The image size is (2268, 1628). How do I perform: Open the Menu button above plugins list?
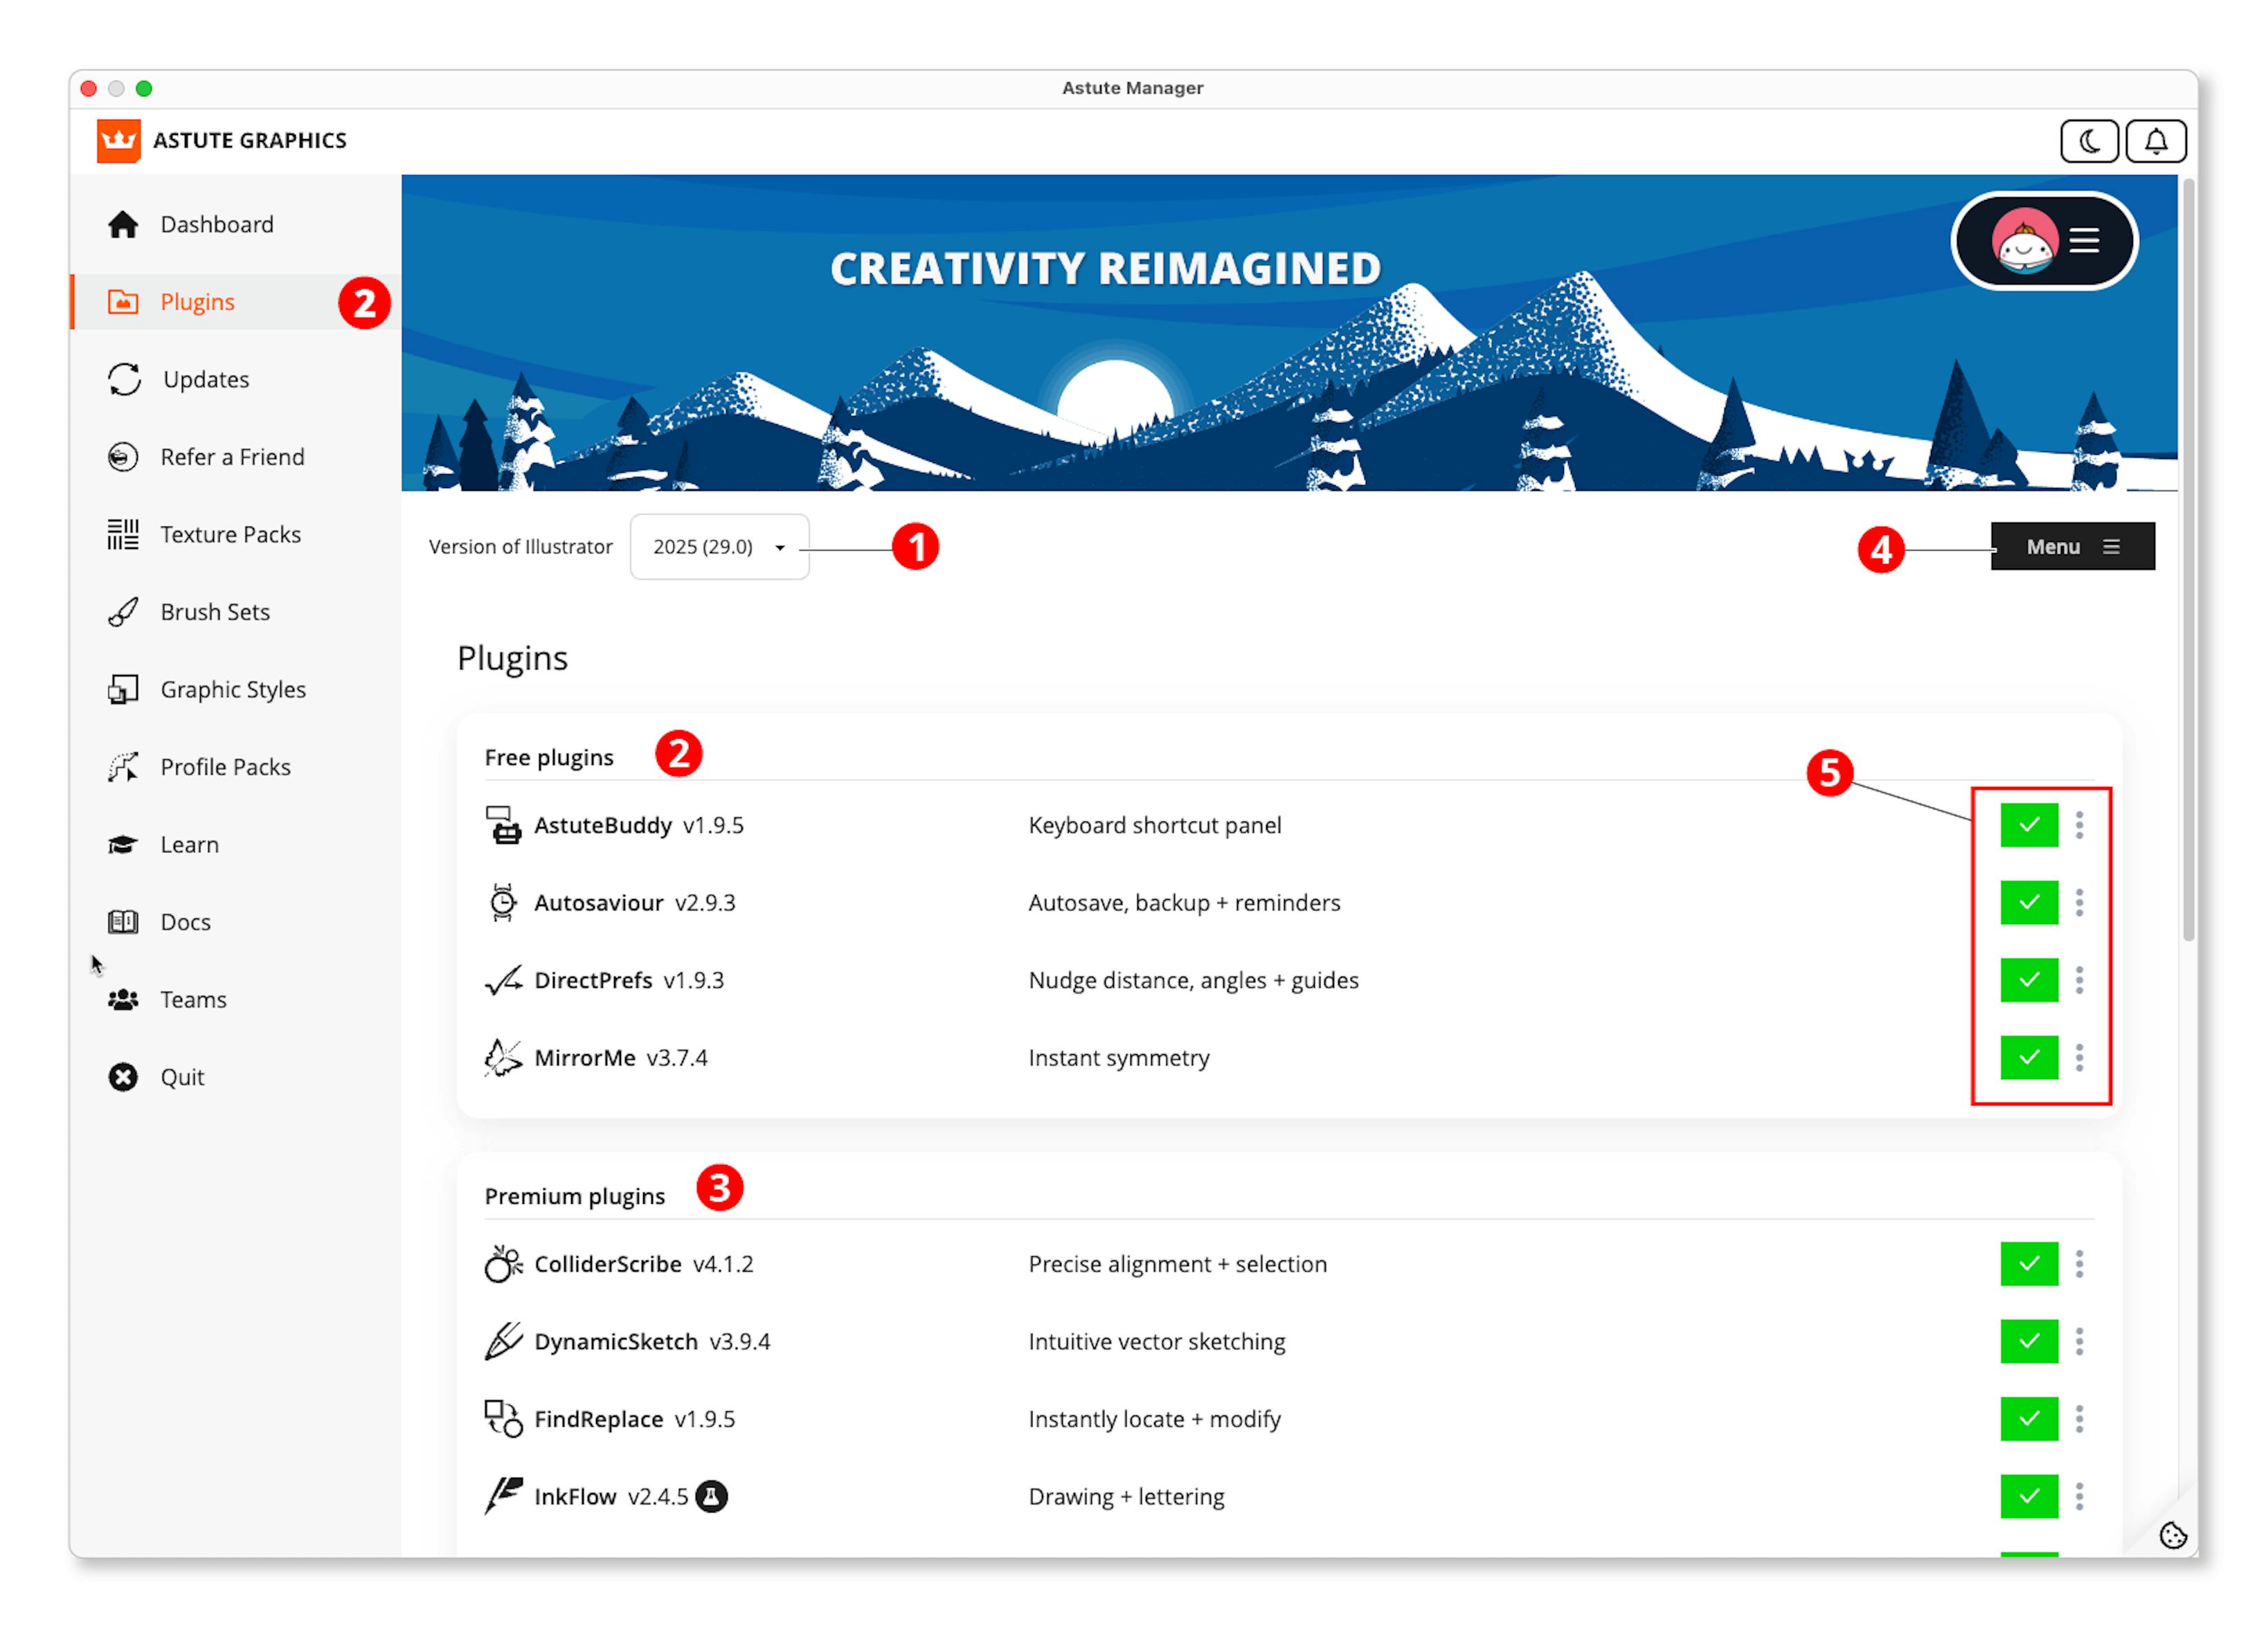point(2072,546)
